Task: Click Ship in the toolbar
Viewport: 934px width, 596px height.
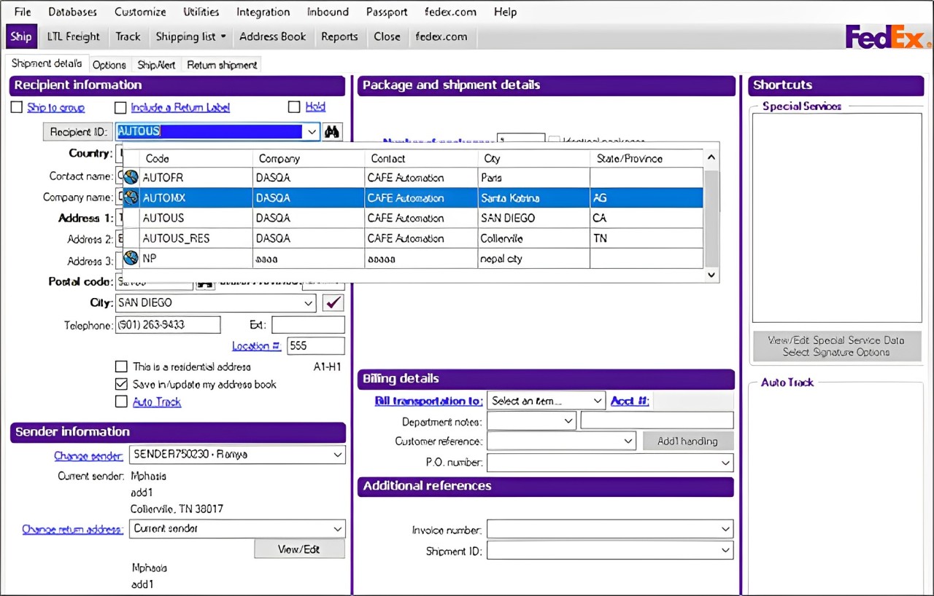Action: click(x=21, y=36)
